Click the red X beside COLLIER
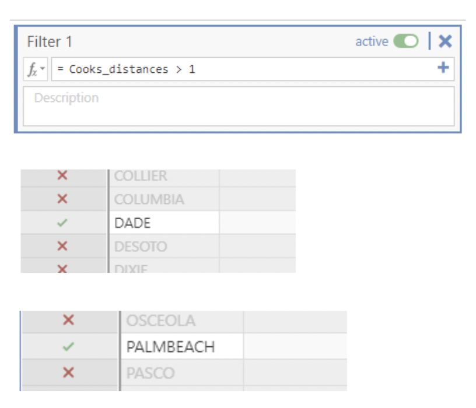Screen dimensions: 476x408 tap(63, 175)
